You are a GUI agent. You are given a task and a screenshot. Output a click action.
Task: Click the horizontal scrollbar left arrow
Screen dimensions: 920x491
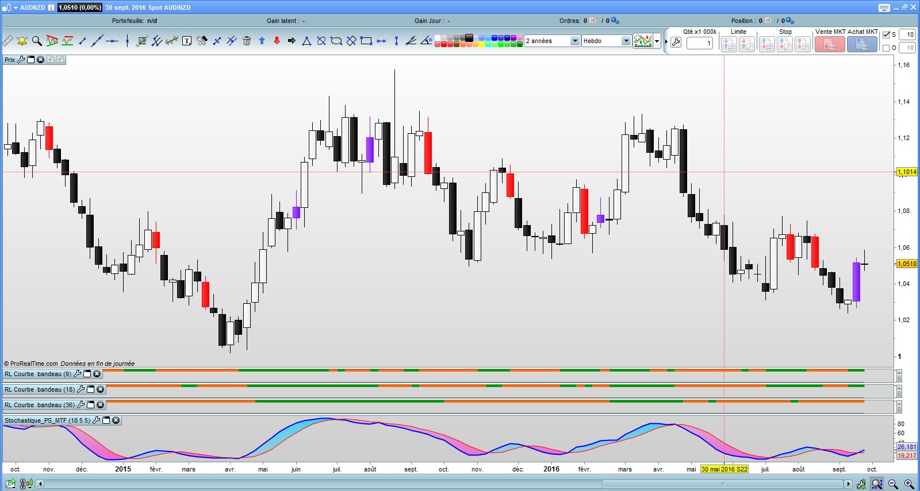[40, 484]
